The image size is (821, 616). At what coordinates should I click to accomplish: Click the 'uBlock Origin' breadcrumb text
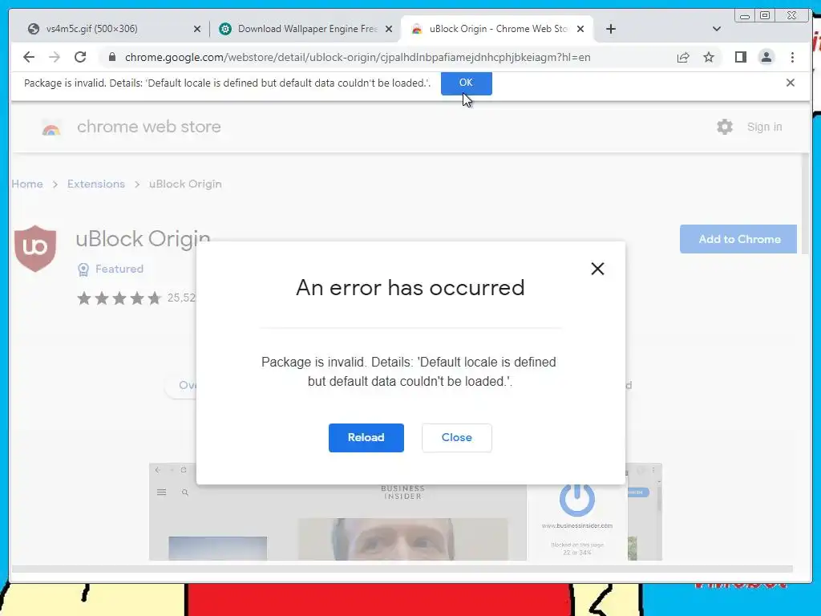tap(185, 184)
